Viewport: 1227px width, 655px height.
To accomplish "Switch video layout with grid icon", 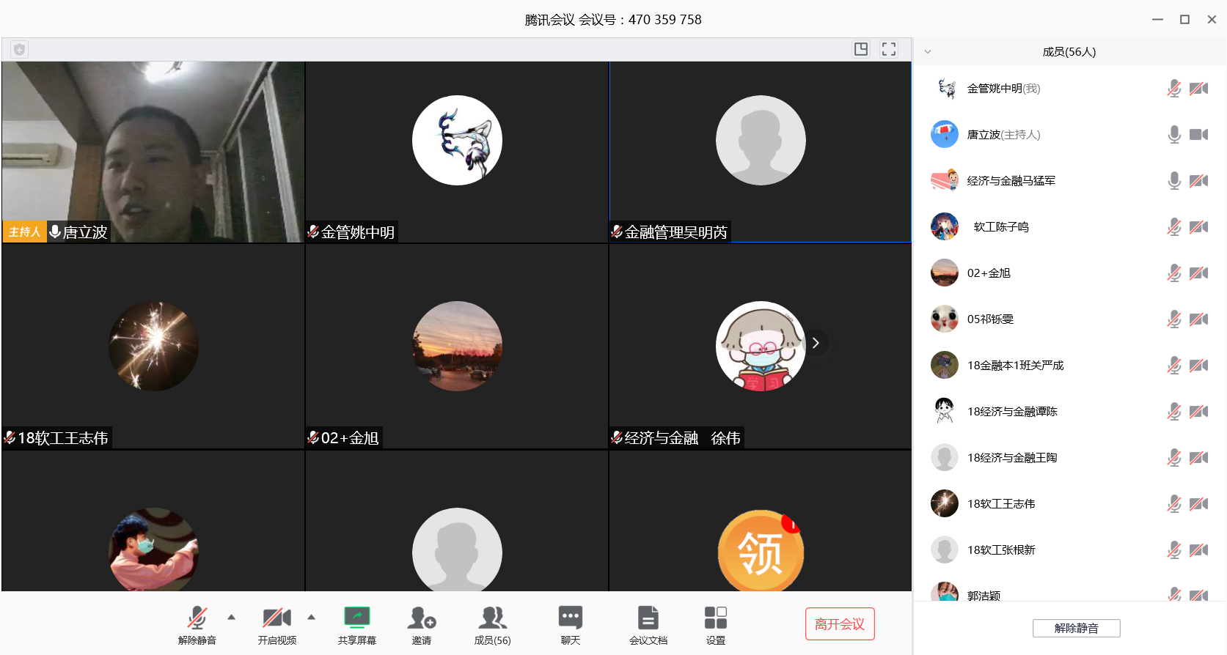I will click(861, 49).
